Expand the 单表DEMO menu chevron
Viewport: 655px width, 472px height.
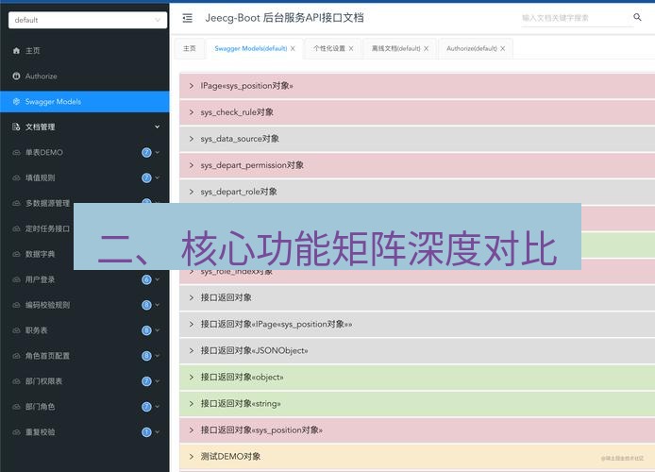[x=158, y=153]
